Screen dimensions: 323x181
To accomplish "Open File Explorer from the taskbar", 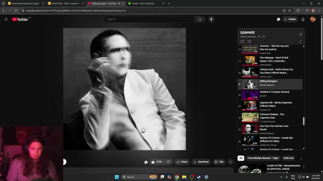I will (184, 177).
